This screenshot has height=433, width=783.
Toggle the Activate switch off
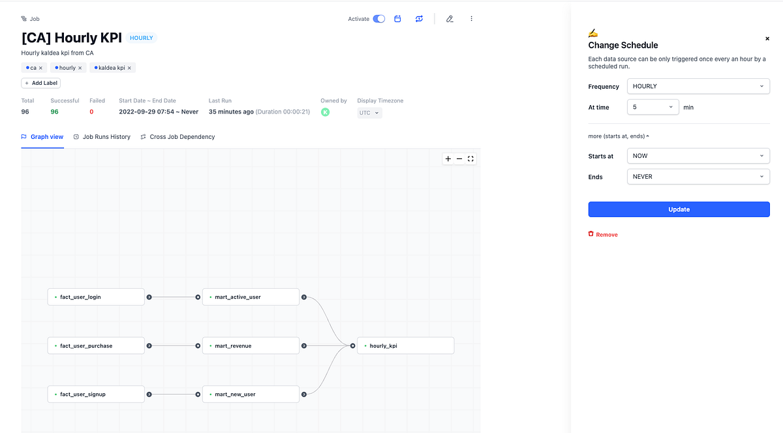[x=378, y=19]
